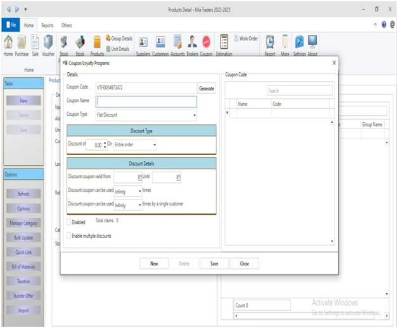398x328 pixels.
Task: Click the Products ribbon icon
Action: [x=97, y=45]
